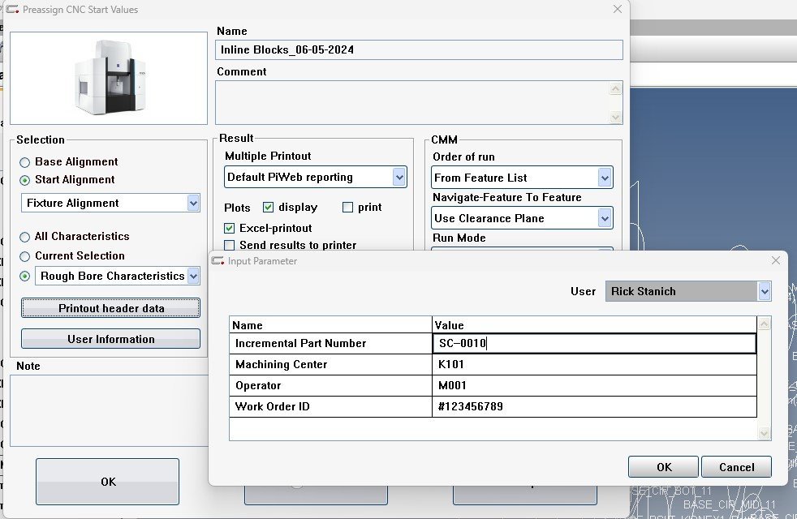Image resolution: width=797 pixels, height=519 pixels.
Task: Open the User dropdown showing Rick Stanich
Action: [x=764, y=291]
